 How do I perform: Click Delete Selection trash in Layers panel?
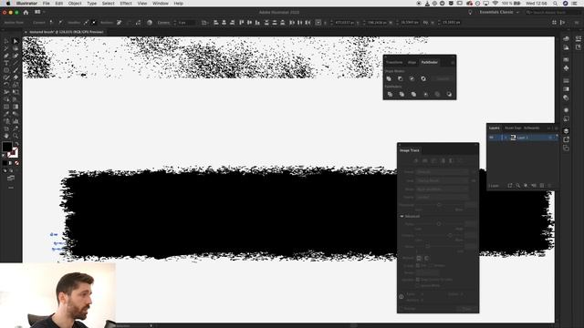click(x=549, y=186)
